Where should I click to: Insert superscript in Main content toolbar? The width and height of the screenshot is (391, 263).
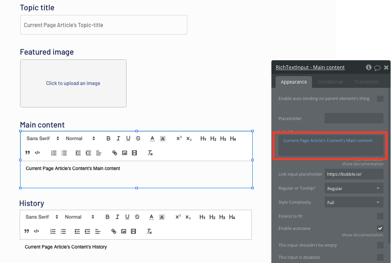[x=179, y=138]
